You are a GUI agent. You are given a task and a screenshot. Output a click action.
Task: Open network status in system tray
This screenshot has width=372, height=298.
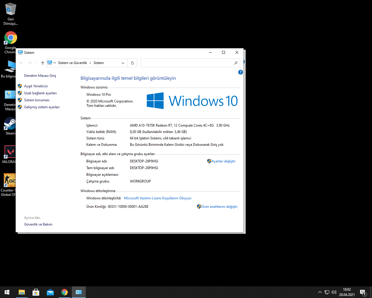[x=327, y=292]
